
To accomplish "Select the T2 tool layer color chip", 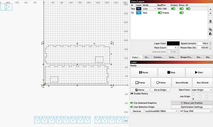I will pos(139,13).
